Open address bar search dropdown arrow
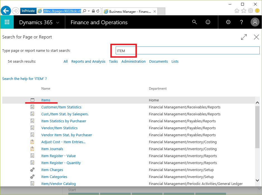 pyautogui.click(x=89, y=11)
